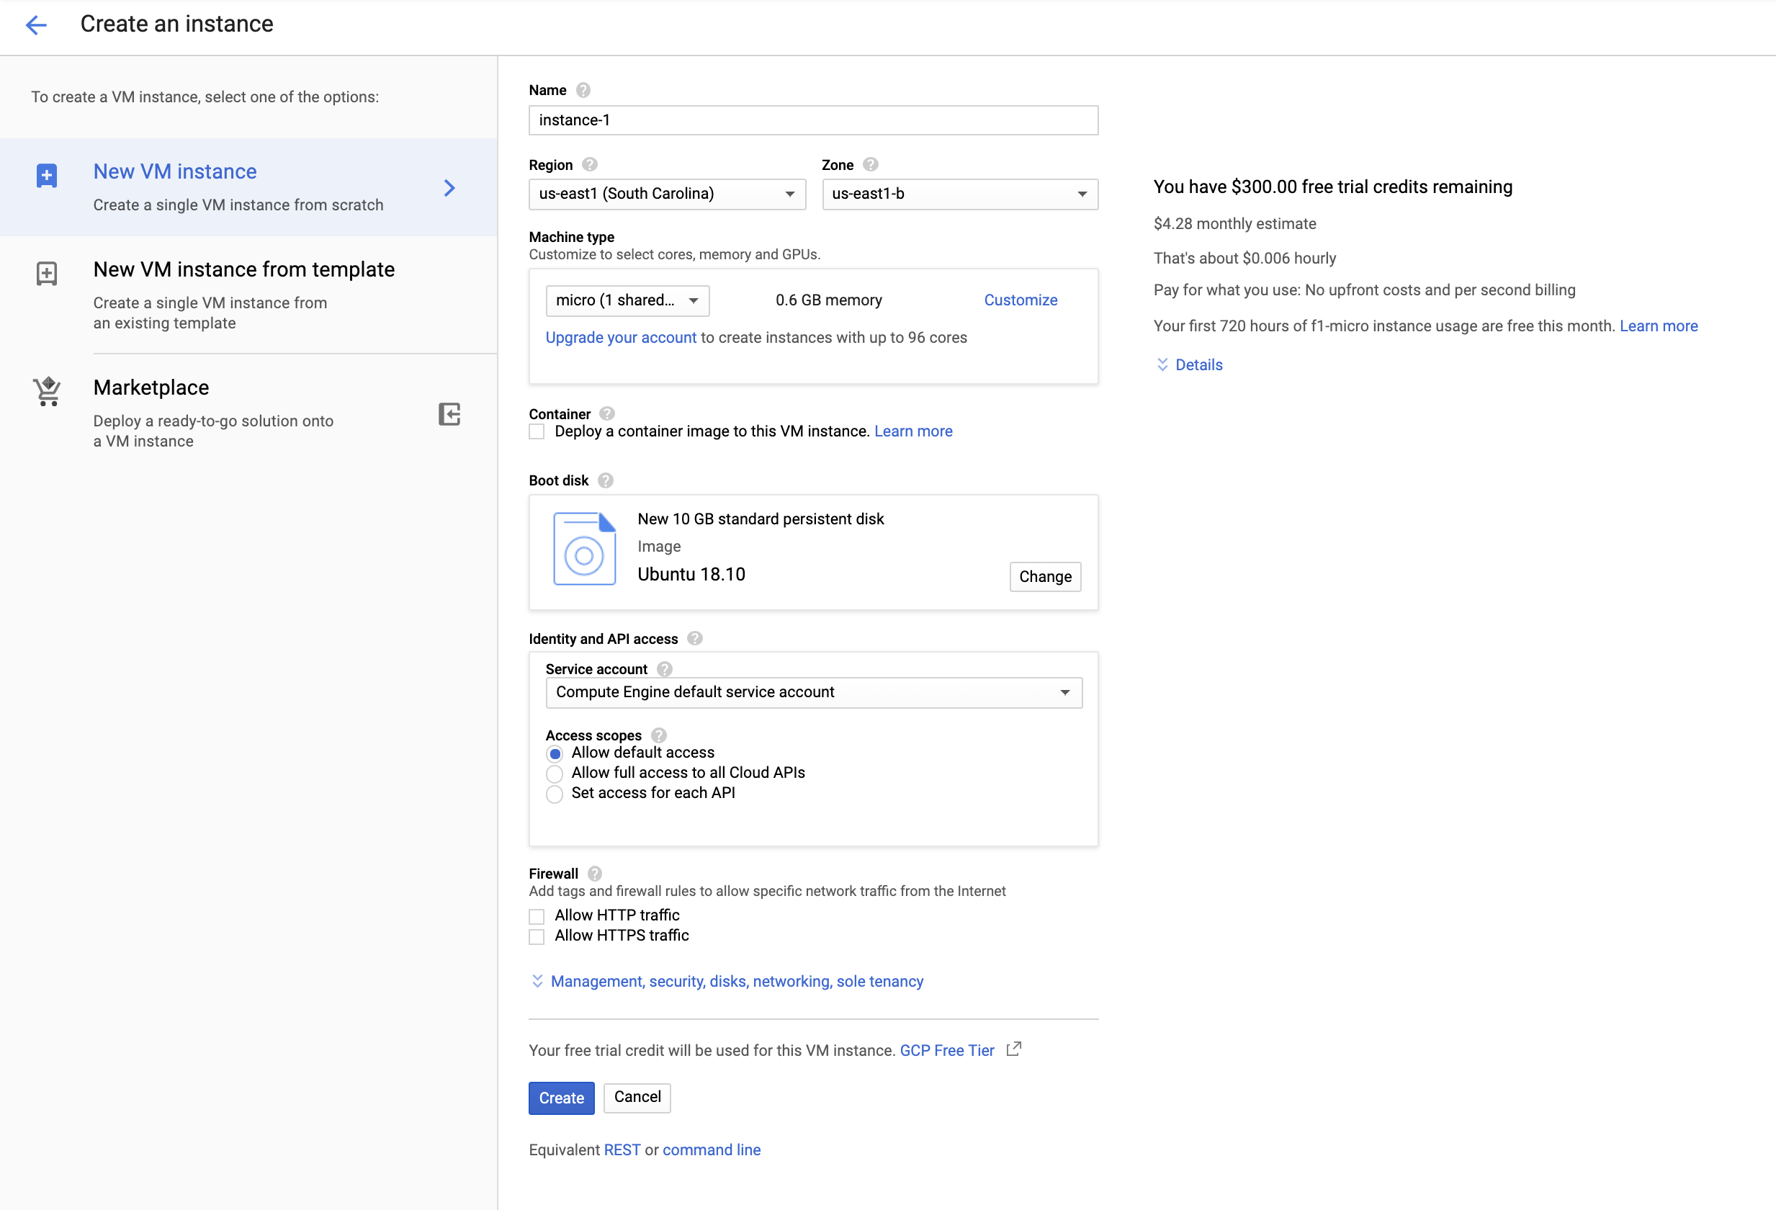Open the Service account dropdown
This screenshot has height=1210, width=1776.
(x=814, y=693)
